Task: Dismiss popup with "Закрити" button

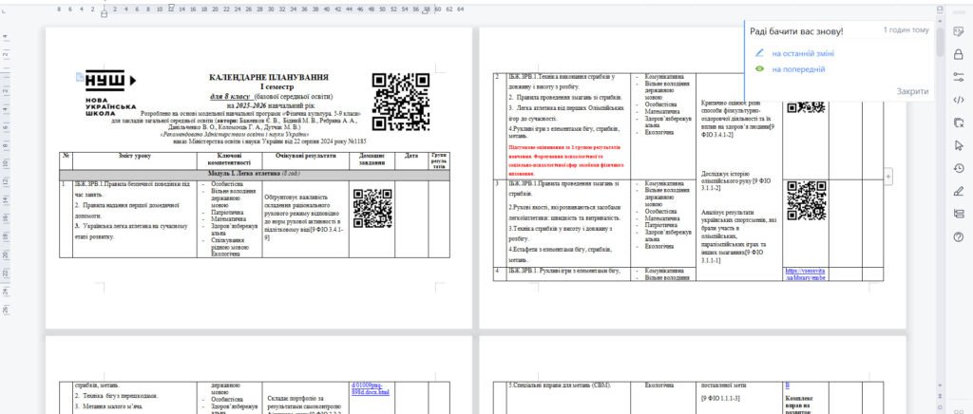Action: tap(912, 91)
